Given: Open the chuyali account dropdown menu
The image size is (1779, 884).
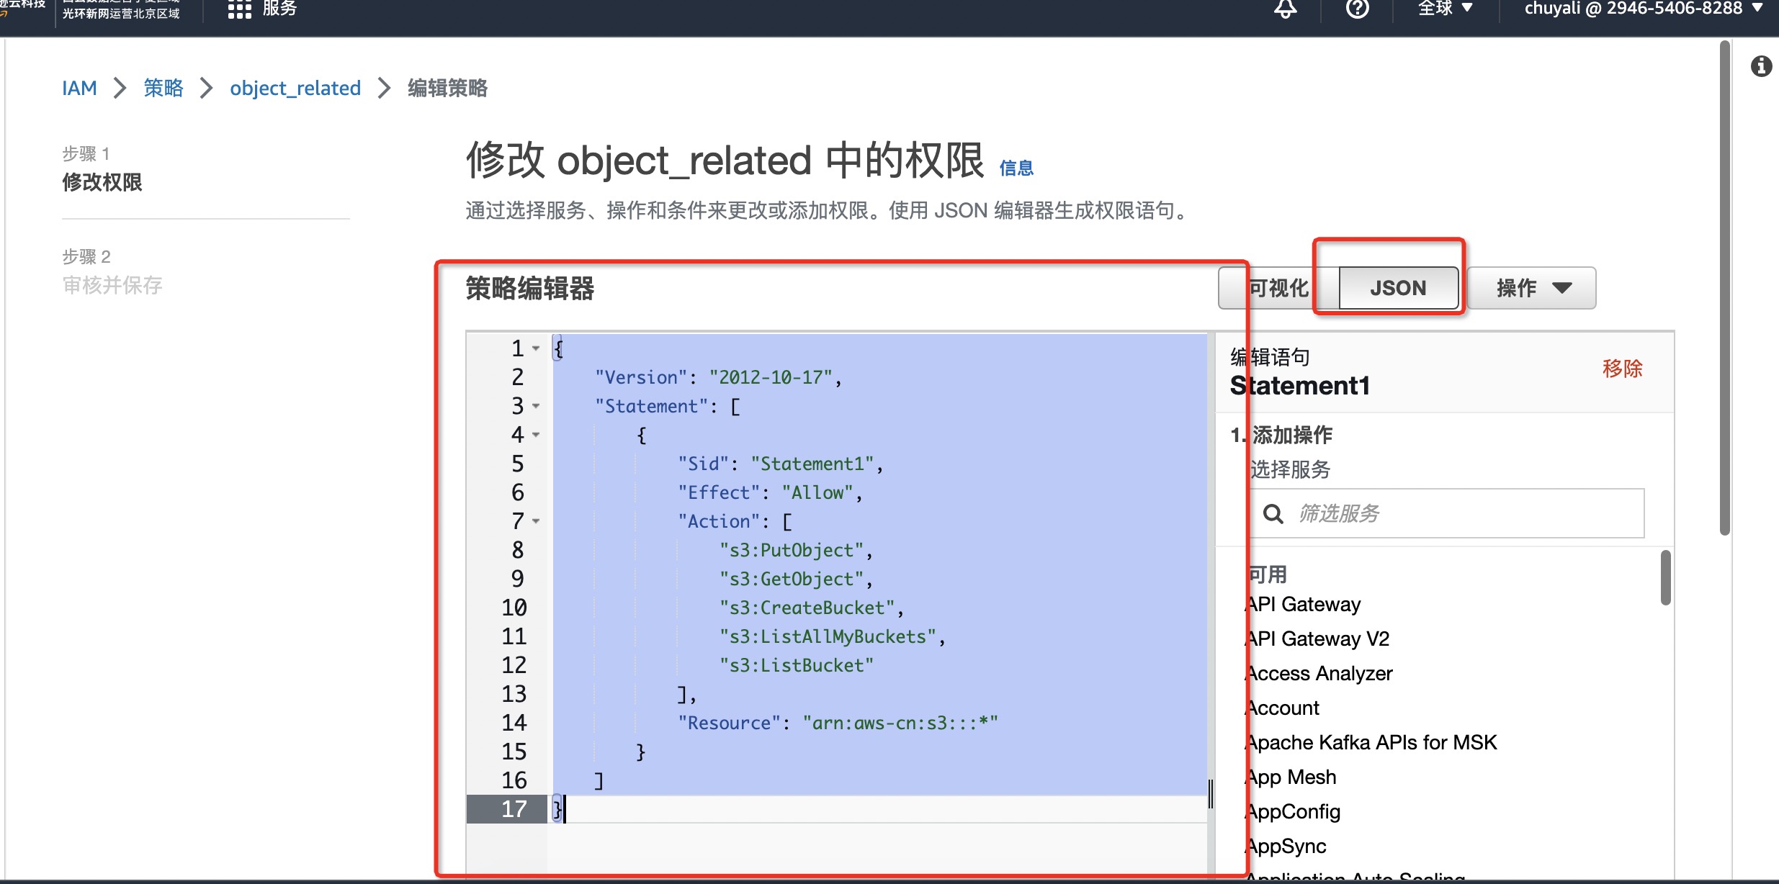Looking at the screenshot, I should pos(1644,8).
